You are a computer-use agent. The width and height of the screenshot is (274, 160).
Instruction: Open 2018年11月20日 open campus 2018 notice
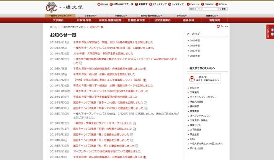(110, 91)
